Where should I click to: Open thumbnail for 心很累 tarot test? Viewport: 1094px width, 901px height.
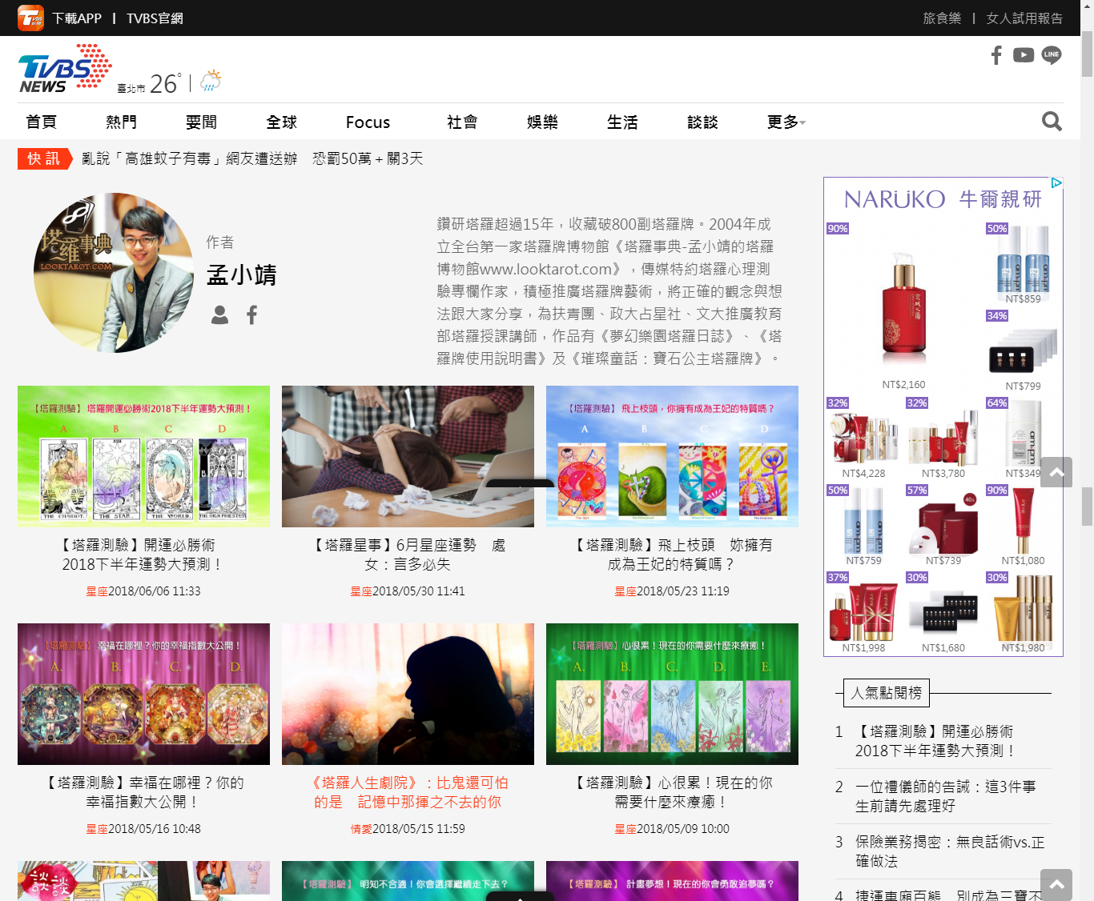point(672,694)
